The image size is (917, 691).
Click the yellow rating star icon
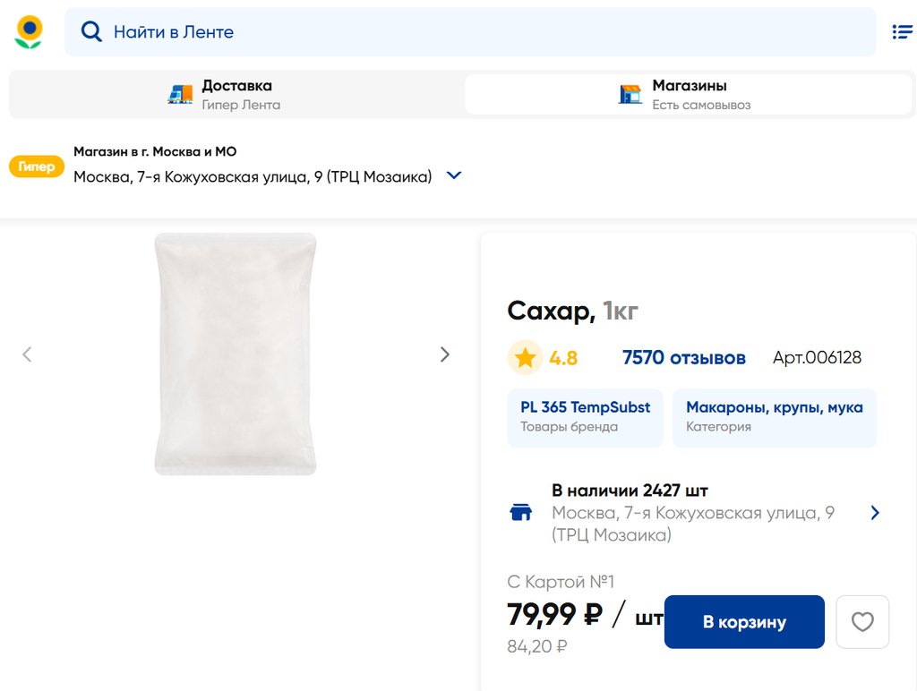[526, 358]
